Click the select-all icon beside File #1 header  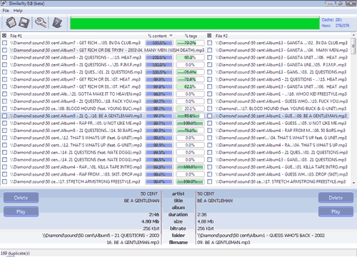[4, 36]
